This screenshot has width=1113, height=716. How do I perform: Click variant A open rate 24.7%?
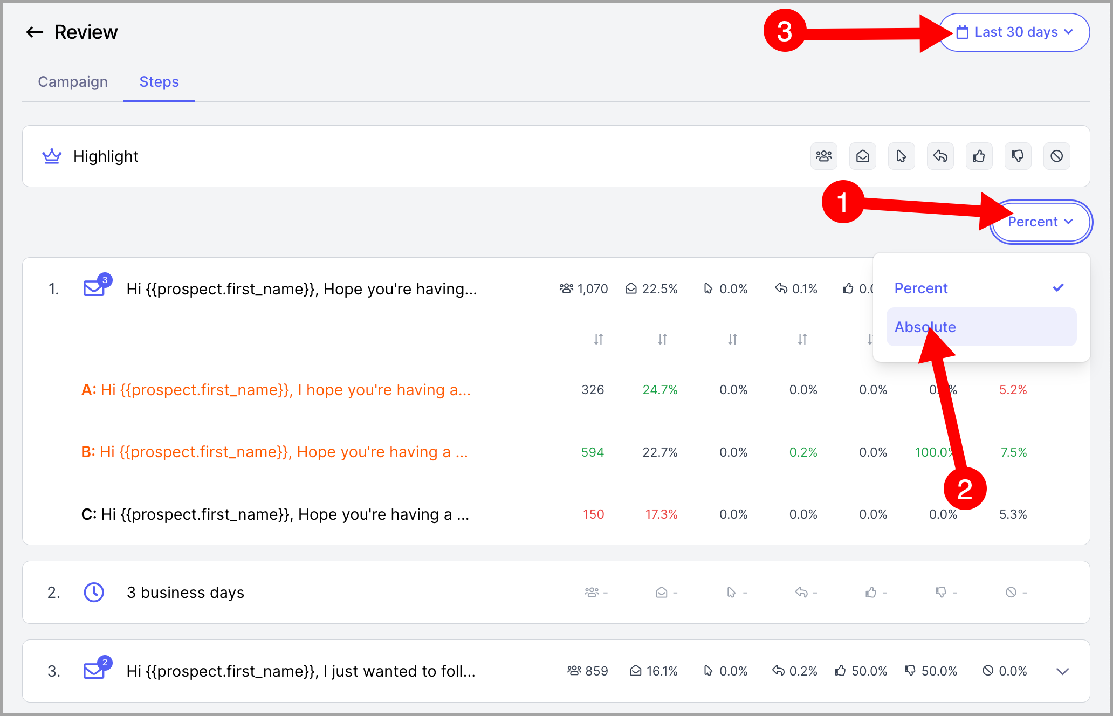660,390
